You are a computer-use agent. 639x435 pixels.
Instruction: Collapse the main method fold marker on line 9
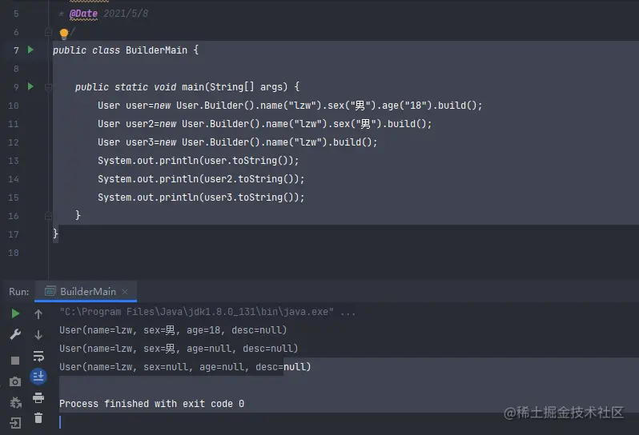coord(48,86)
